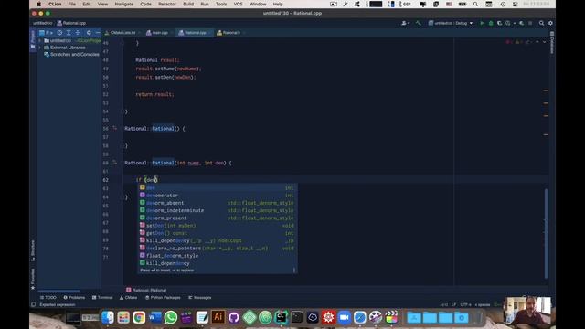This screenshot has width=585, height=329.
Task: Open the Messages tool window
Action: pyautogui.click(x=199, y=298)
